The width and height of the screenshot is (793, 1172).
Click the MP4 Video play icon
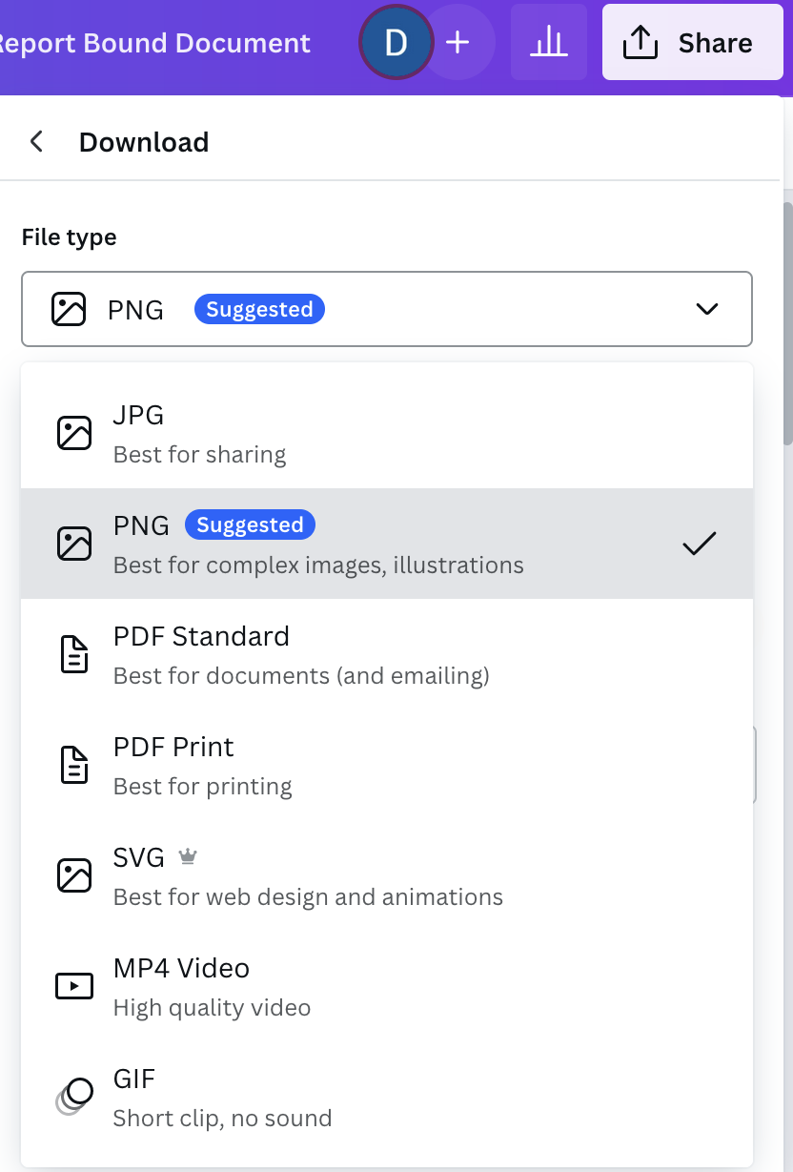[x=74, y=986]
